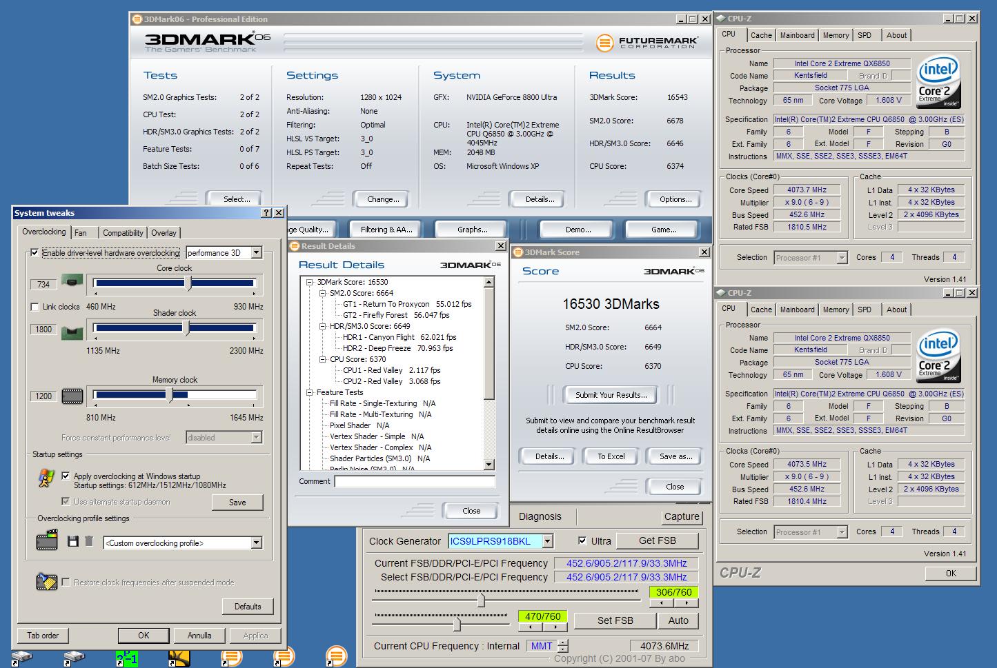Click the Capture button
997x668 pixels.
[x=682, y=516]
